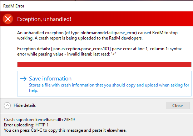Click the red crash upload progress bar

point(104,65)
